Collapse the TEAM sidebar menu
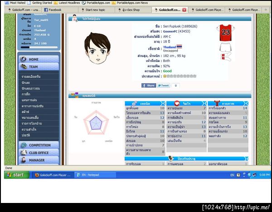The image size is (272, 212). pyautogui.click(x=39, y=66)
